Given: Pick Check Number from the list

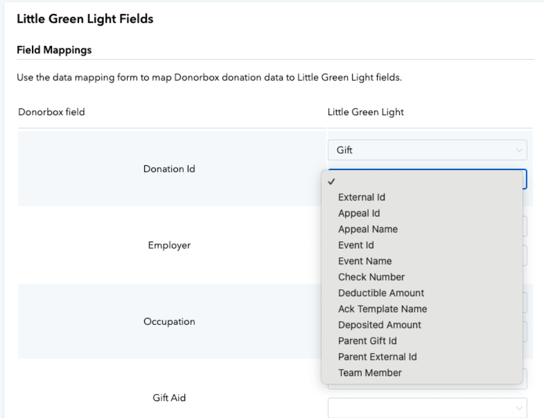Looking at the screenshot, I should point(422,277).
